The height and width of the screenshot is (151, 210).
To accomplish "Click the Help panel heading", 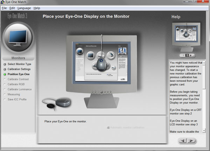I will (x=176, y=17).
